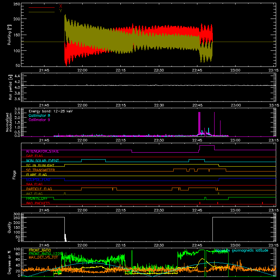The image size is (280, 280).
Task: Click the 'Pointing' vertical axis title
Action: [9, 35]
